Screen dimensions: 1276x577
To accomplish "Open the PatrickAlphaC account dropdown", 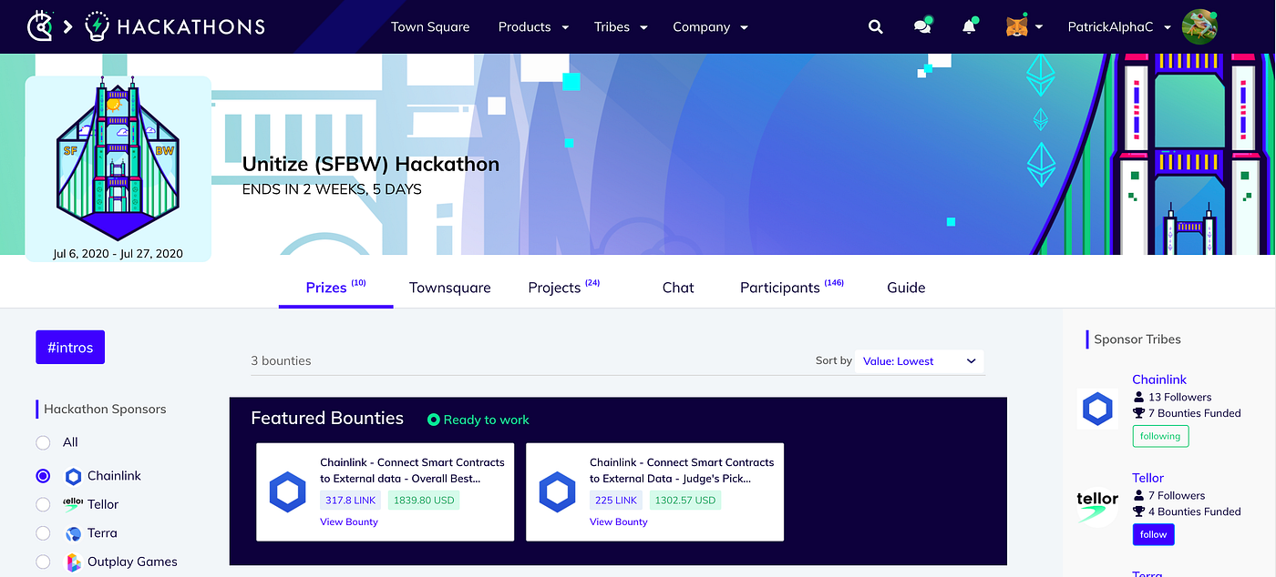I will (1122, 27).
